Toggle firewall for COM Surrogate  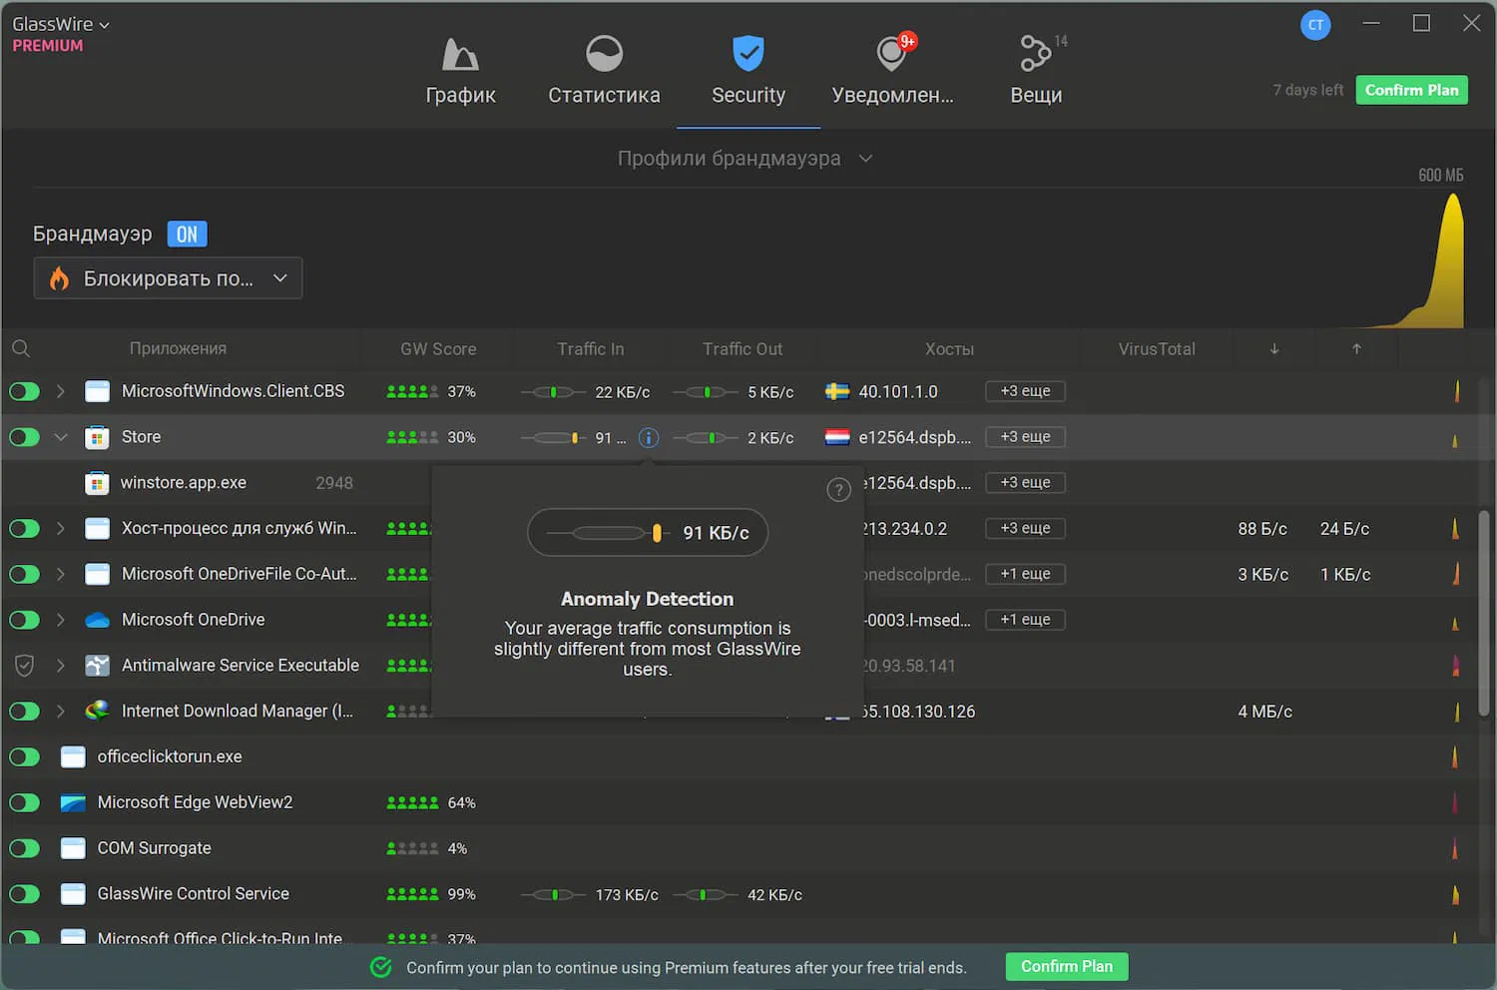[25, 848]
